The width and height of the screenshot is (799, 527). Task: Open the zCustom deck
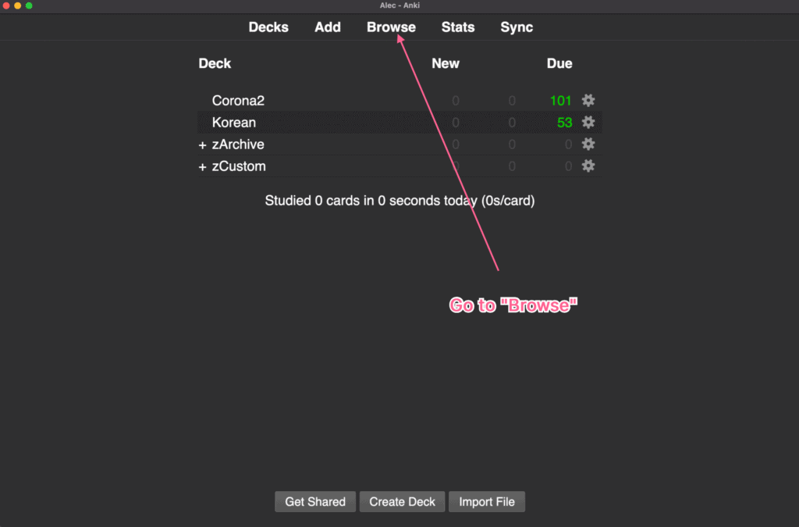pos(239,166)
